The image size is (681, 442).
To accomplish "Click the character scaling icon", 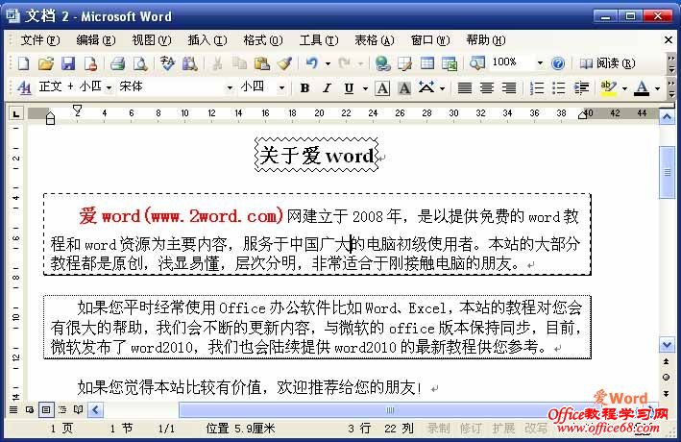I will tap(426, 88).
